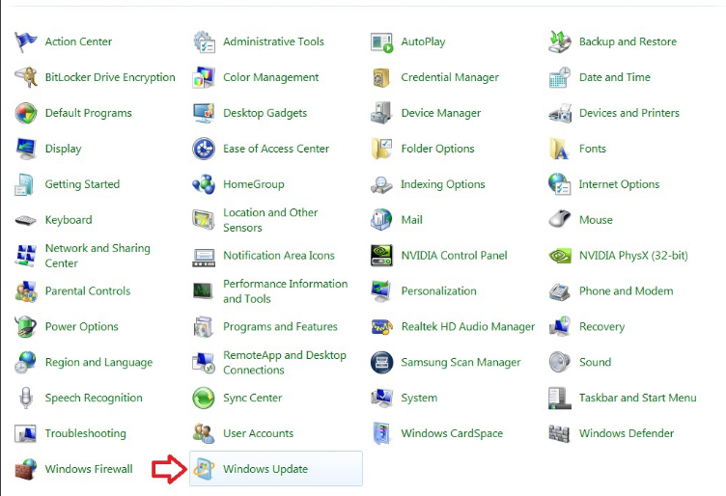Open the Sound speaker icon
Image resolution: width=726 pixels, height=496 pixels.
point(560,362)
